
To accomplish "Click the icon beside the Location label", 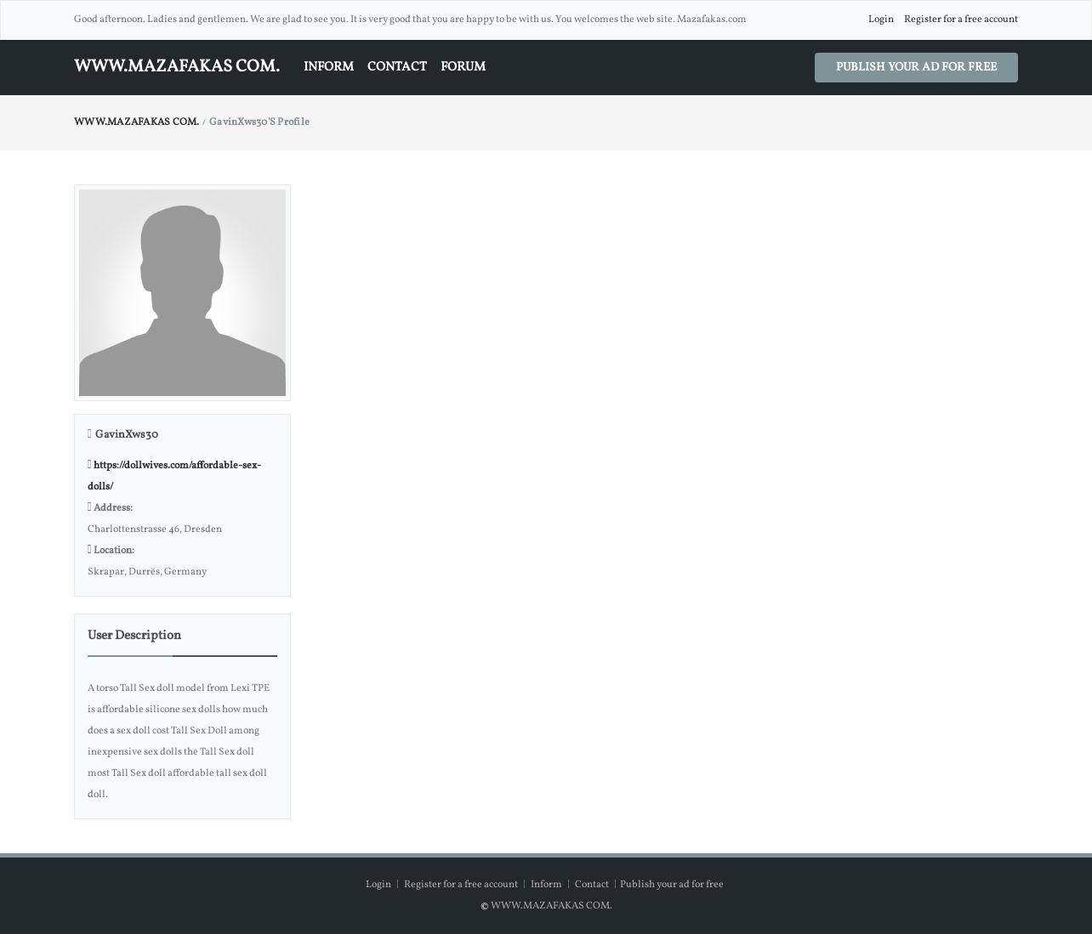I will pyautogui.click(x=89, y=550).
